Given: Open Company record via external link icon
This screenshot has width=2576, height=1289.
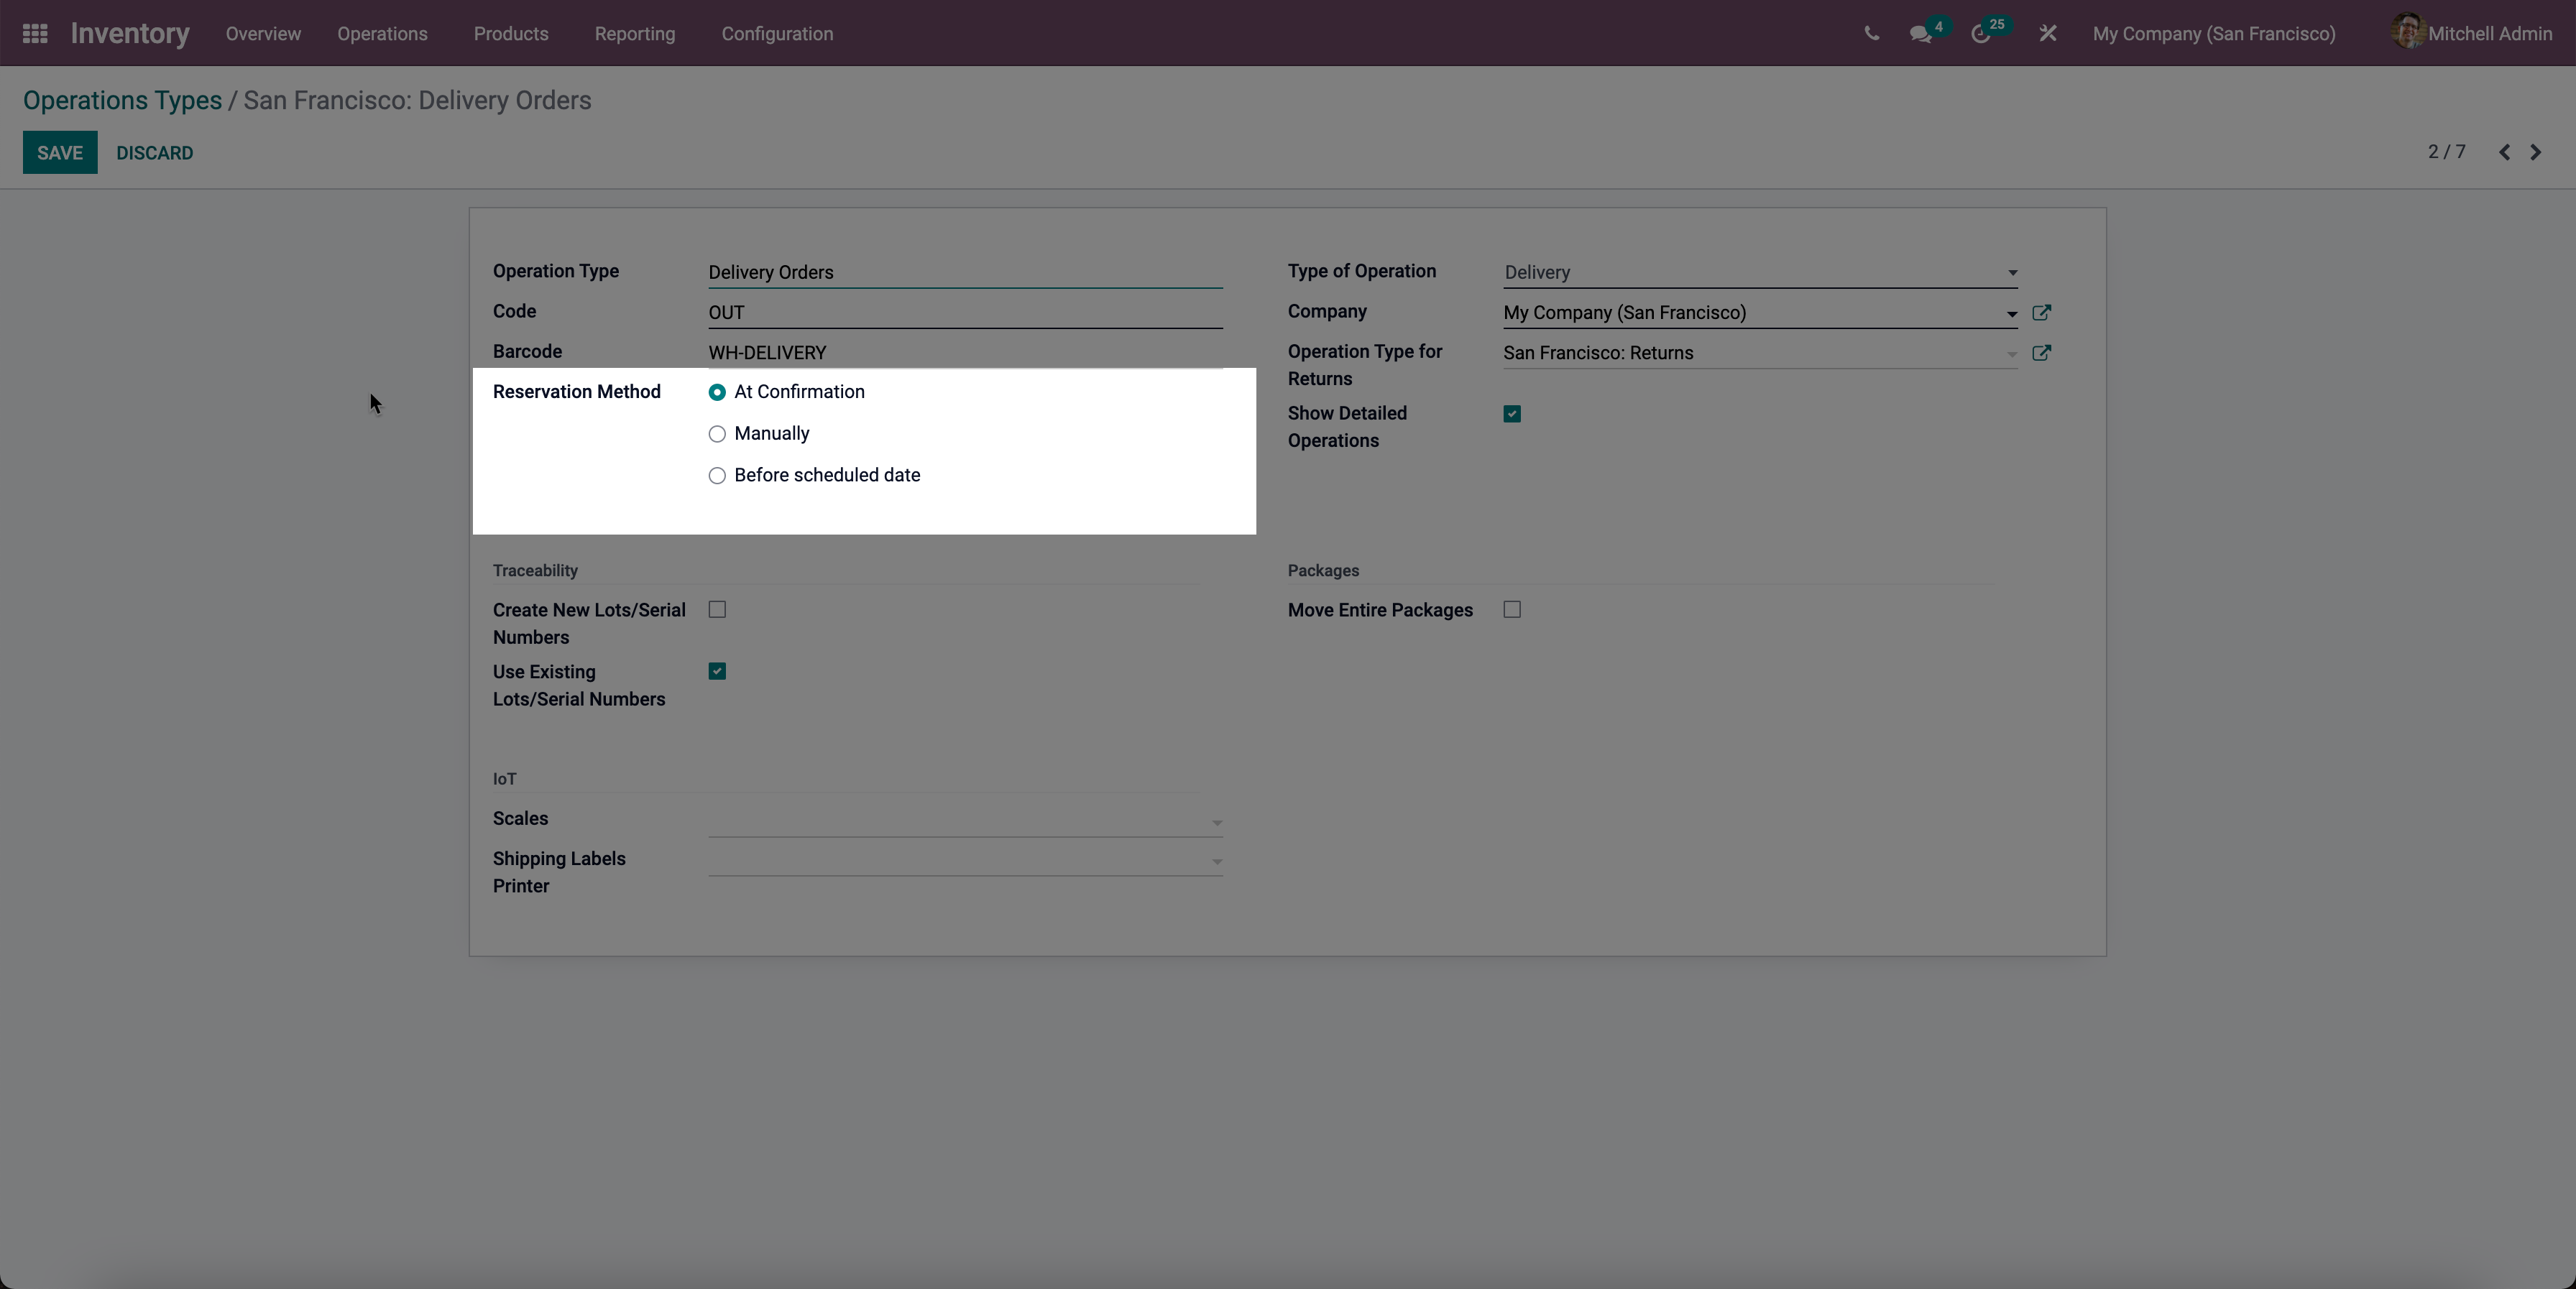Looking at the screenshot, I should pos(2042,312).
